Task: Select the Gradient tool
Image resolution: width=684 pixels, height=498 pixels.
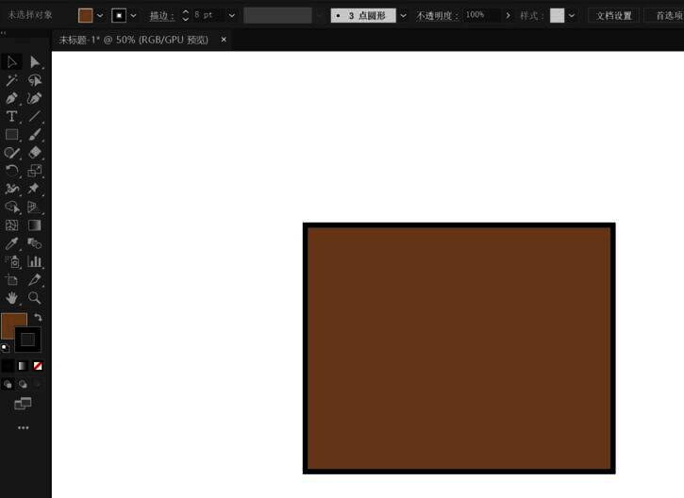Action: [35, 225]
